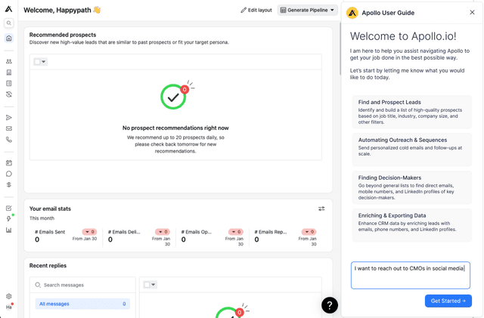Click the '# Emails Sent' label
The height and width of the screenshot is (318, 484).
point(50,232)
